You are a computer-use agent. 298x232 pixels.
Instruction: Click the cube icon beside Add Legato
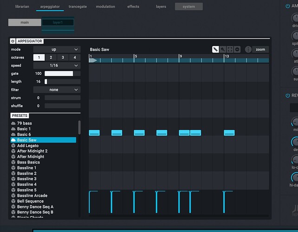coord(13,146)
